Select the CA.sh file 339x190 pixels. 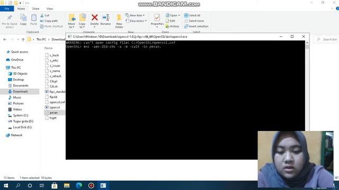tap(51, 87)
